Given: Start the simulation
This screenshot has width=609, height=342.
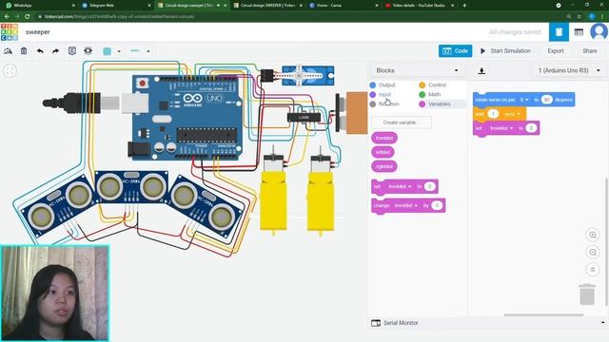Looking at the screenshot, I should tap(505, 50).
